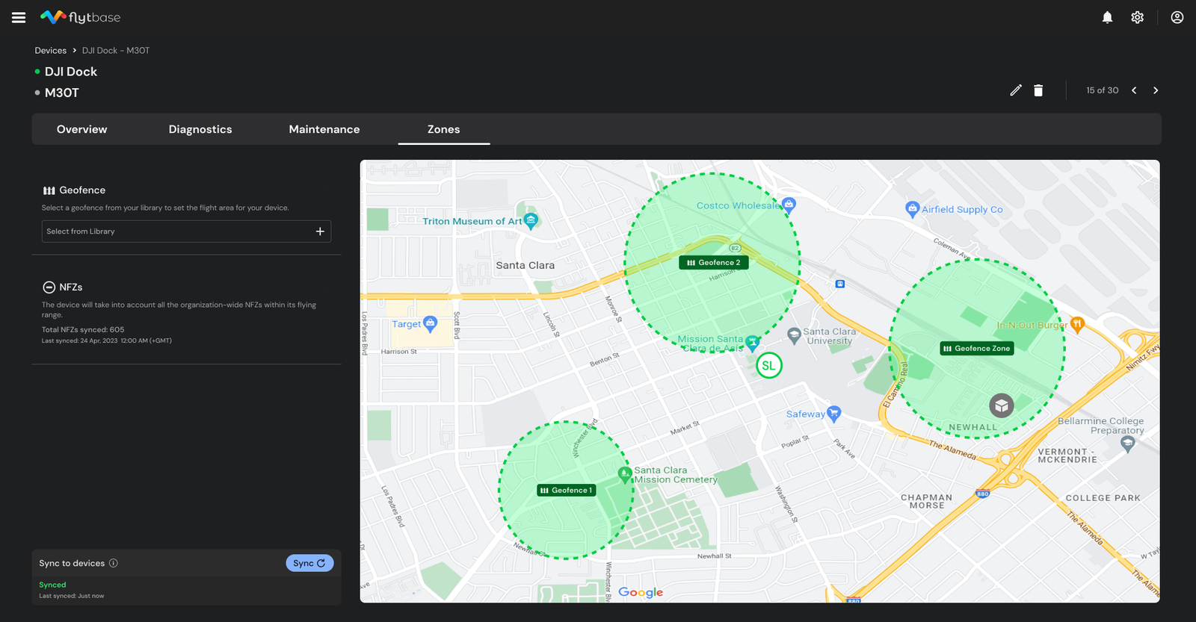Viewport: 1196px width, 622px height.
Task: Click the Costco Wholesale map pin
Action: pos(789,204)
